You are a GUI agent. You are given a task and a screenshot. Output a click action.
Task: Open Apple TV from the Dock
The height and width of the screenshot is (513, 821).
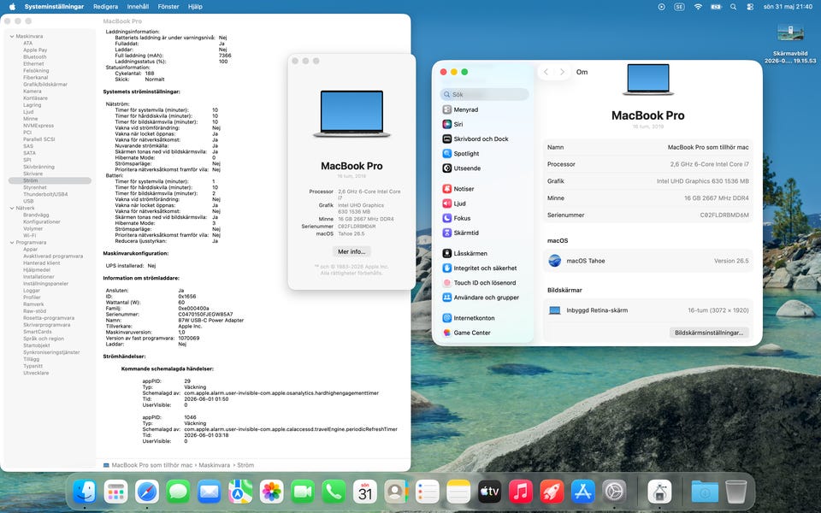[x=489, y=492]
